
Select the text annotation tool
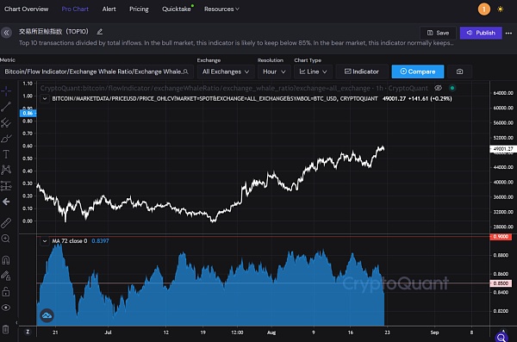coord(6,154)
